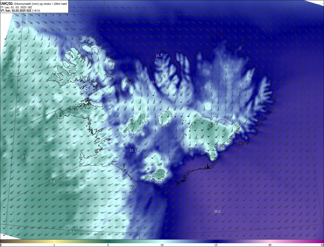Click the "IT: Lau. 01. 03. 2025 18Z" line
The width and height of the screenshot is (324, 247).
click(16, 7)
